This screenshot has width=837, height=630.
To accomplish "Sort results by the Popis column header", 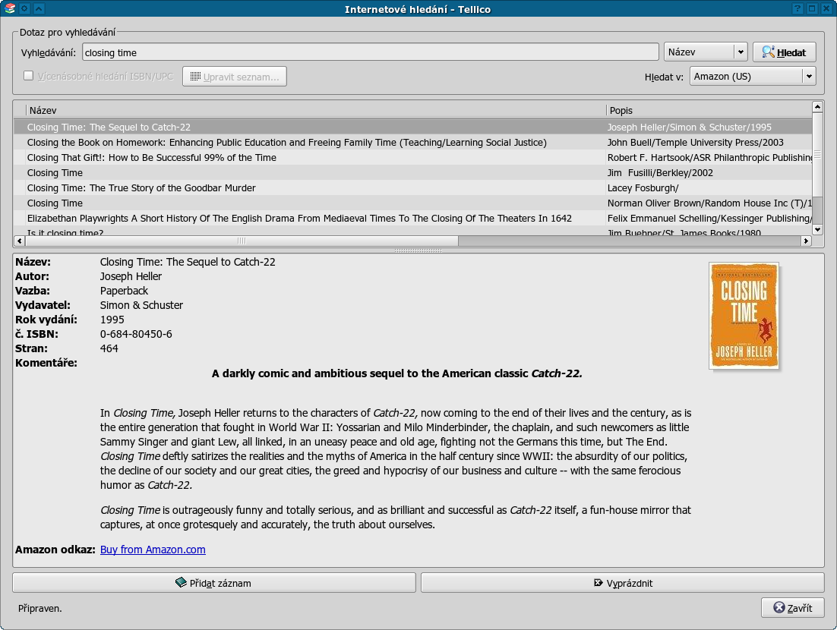I will [x=709, y=110].
